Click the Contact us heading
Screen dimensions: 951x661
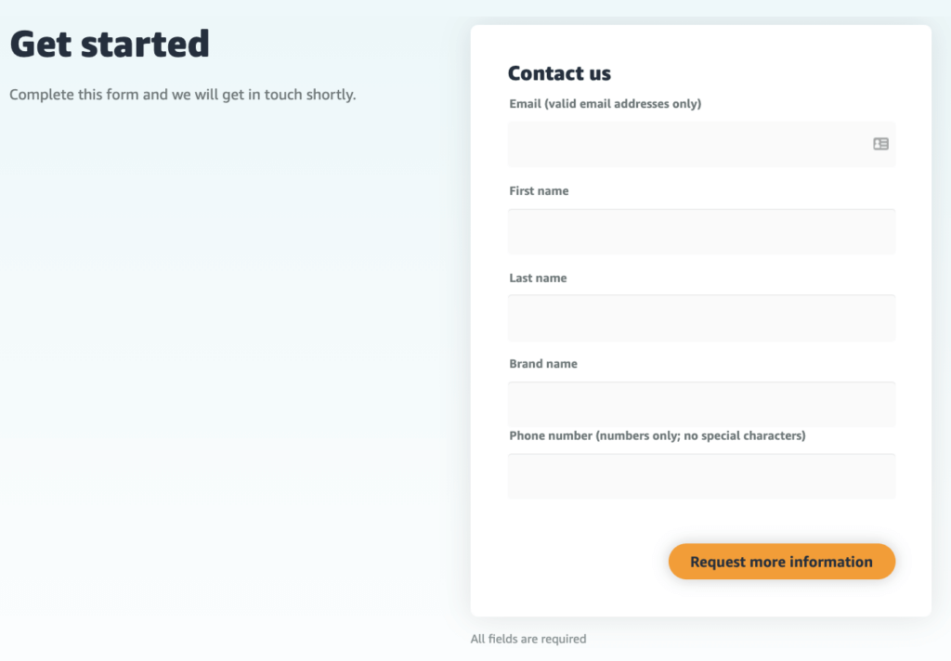558,73
